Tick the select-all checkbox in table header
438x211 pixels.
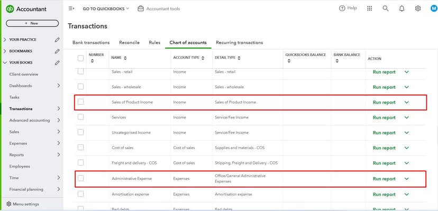(80, 58)
